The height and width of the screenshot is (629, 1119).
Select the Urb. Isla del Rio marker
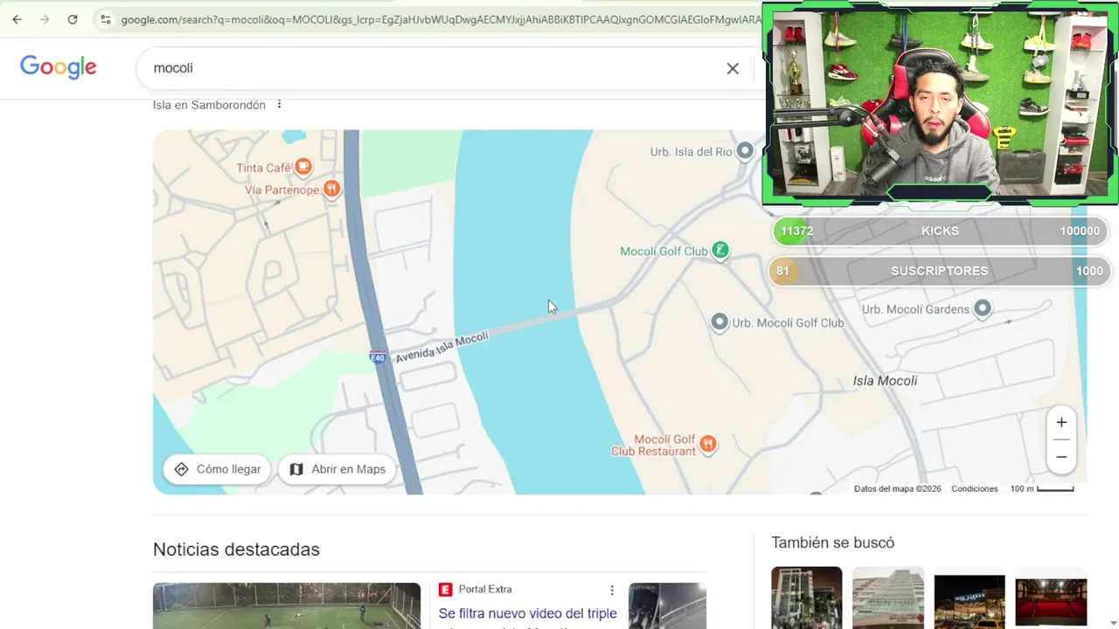tap(745, 151)
